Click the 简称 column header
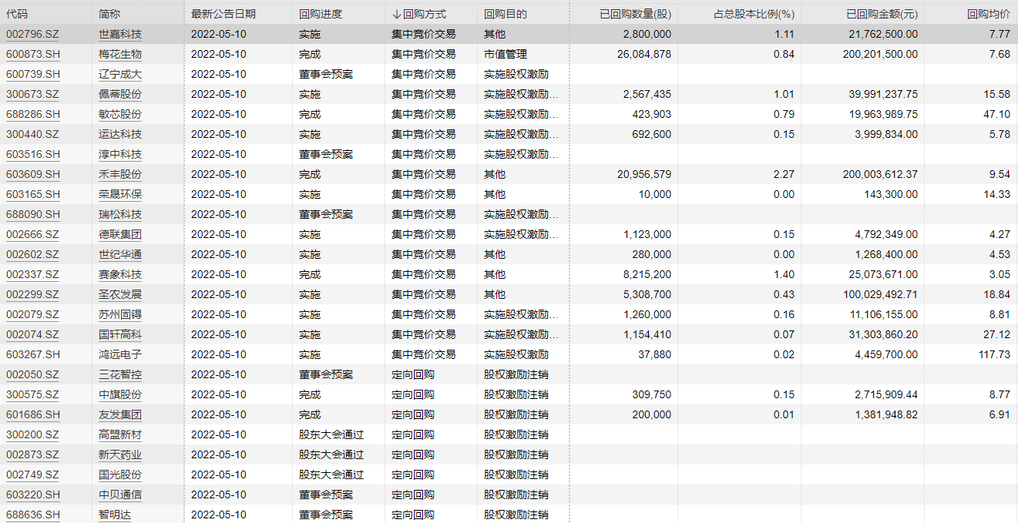Image resolution: width=1018 pixels, height=523 pixels. 109,14
